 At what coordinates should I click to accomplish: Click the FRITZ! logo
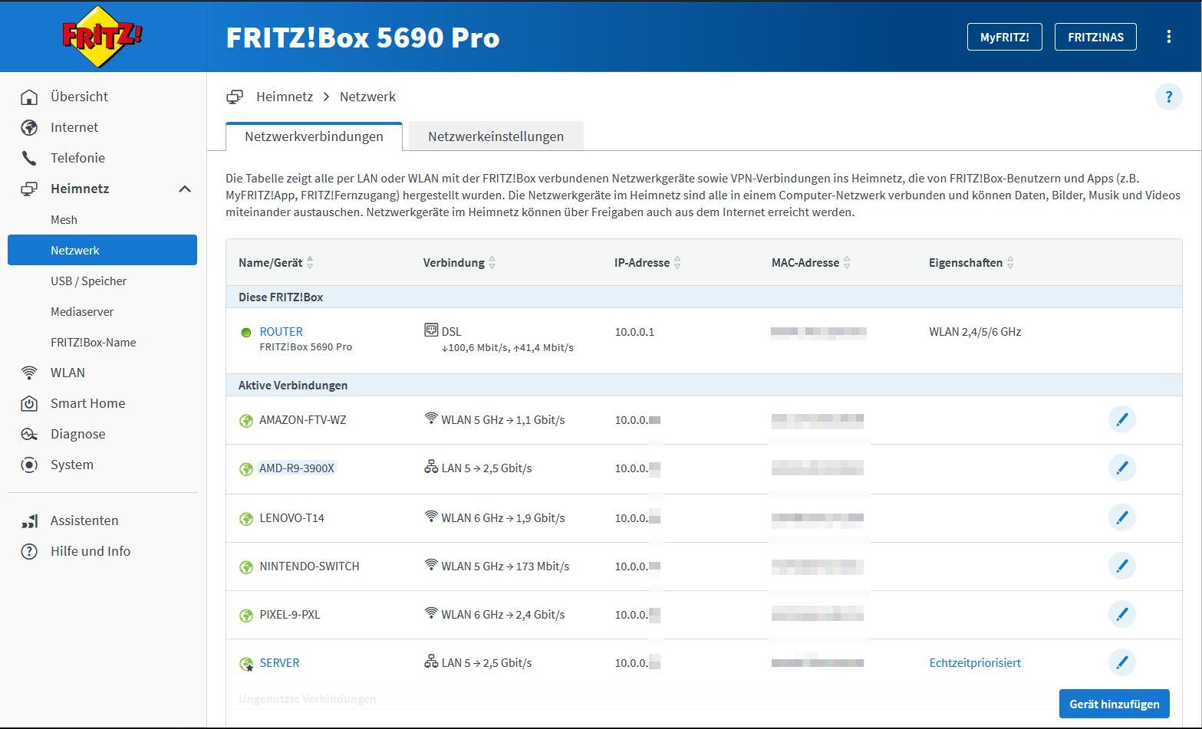[x=102, y=37]
